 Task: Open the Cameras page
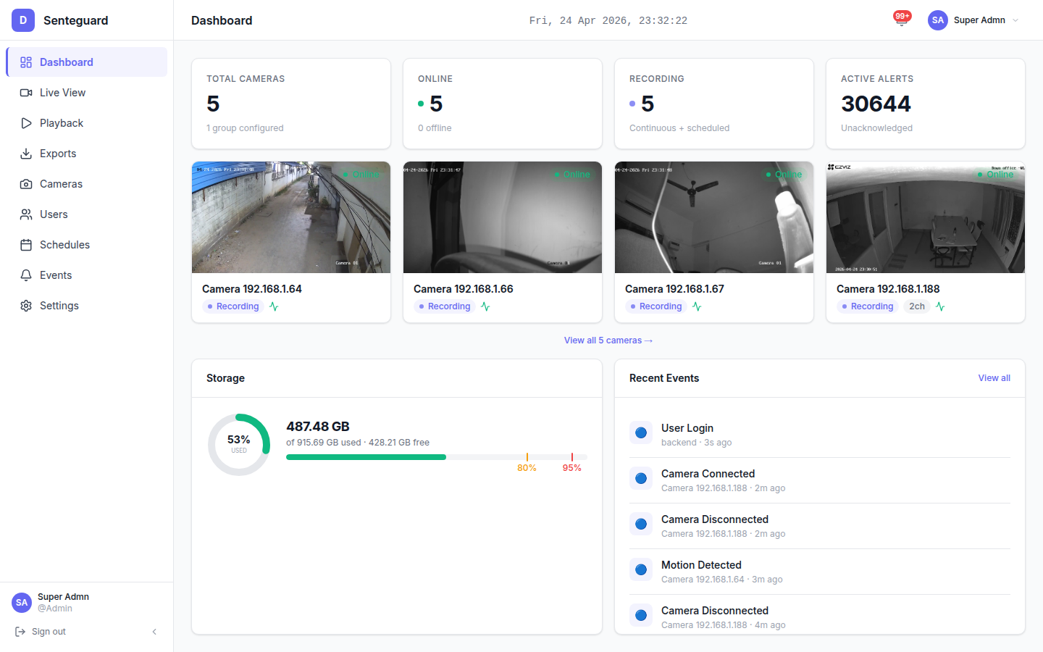click(x=87, y=184)
